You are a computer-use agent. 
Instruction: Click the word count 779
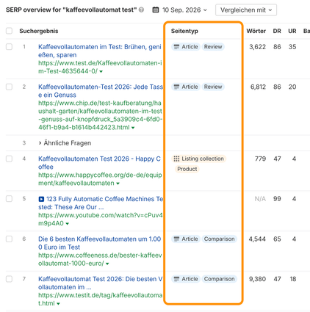point(260,159)
